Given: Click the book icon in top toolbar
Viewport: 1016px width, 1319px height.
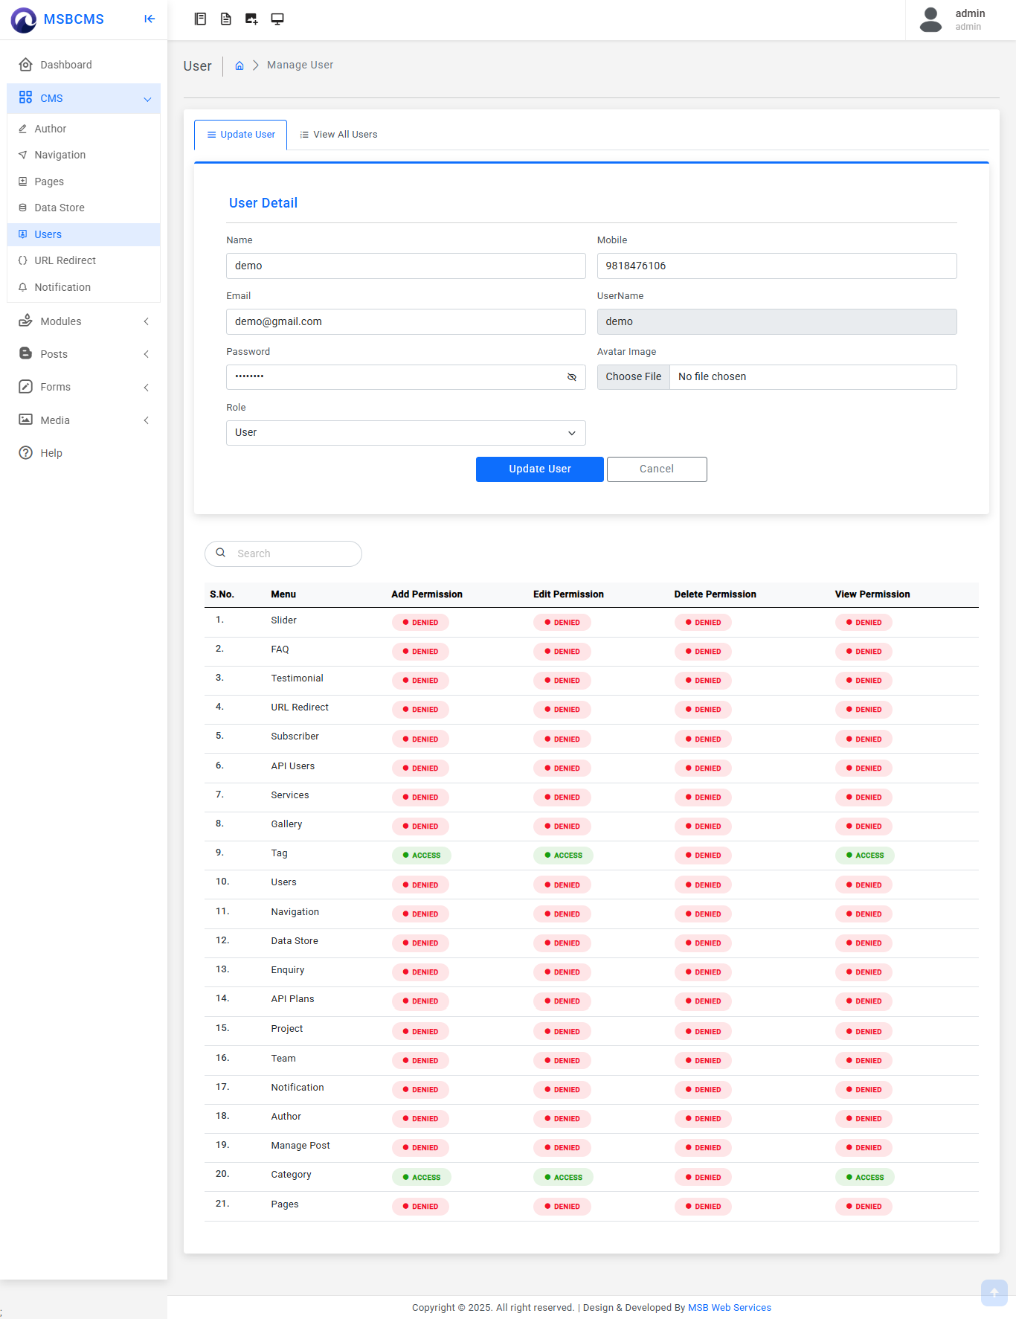Looking at the screenshot, I should click(200, 19).
